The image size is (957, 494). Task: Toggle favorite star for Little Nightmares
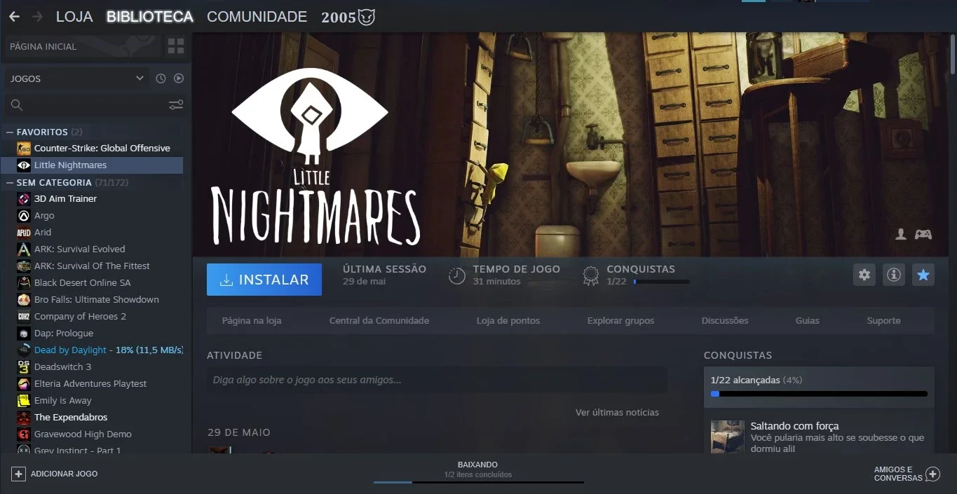point(923,275)
